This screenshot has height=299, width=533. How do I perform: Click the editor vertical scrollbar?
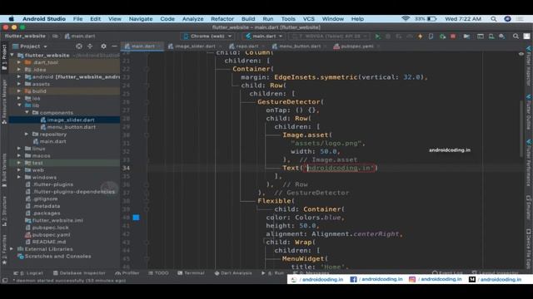(x=521, y=129)
